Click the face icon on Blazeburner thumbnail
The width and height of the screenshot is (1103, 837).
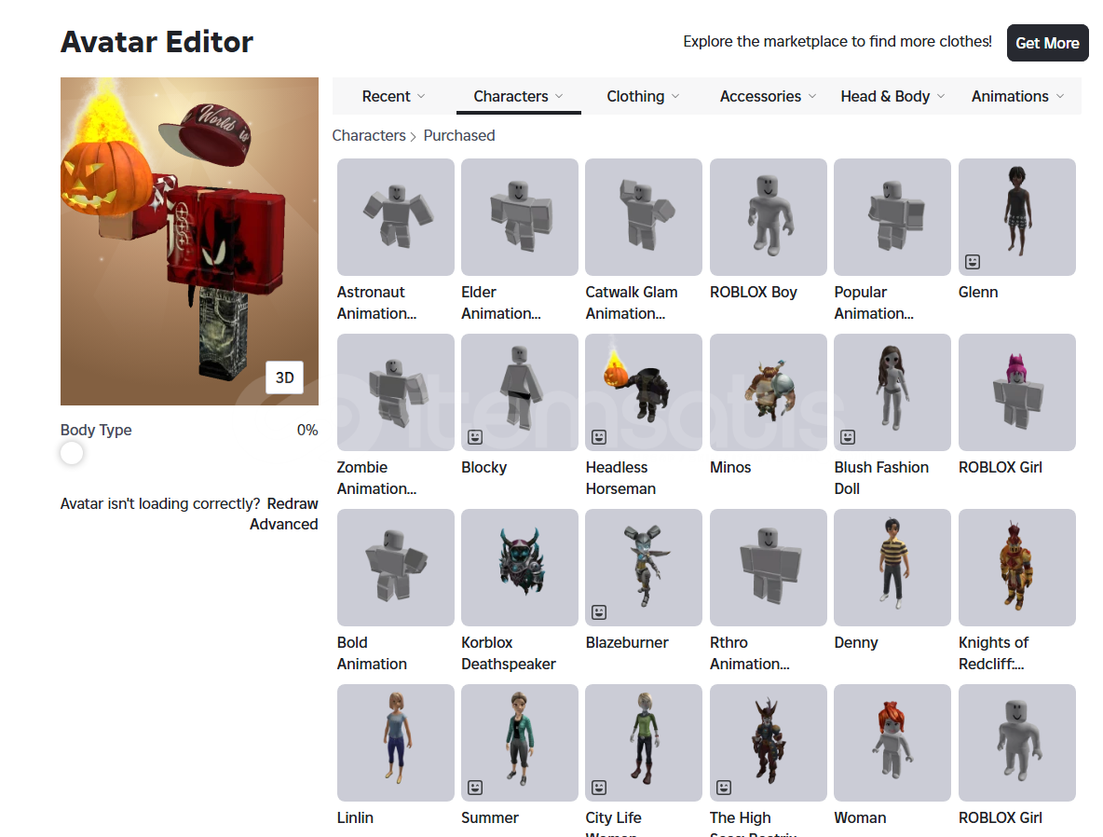(599, 612)
